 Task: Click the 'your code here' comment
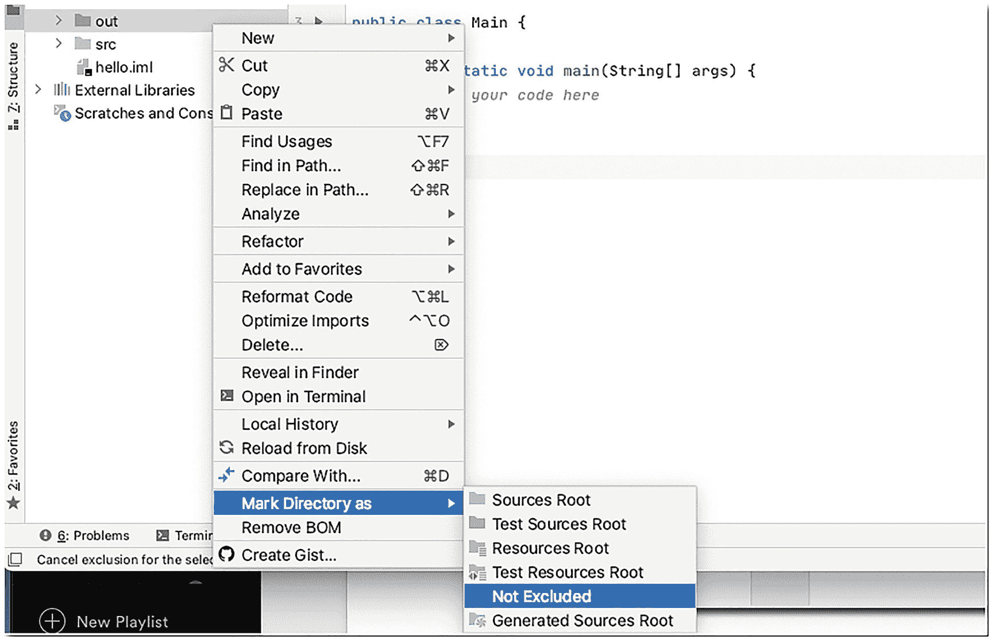(x=535, y=95)
